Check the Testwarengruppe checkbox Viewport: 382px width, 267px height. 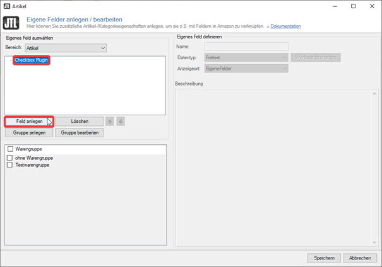click(9, 165)
